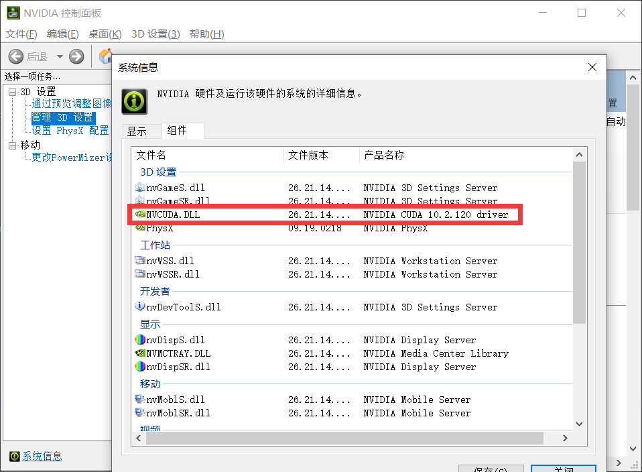Open 设置 PhysX 配置 in the task tree
Viewport: 642px width, 472px height.
(70, 131)
